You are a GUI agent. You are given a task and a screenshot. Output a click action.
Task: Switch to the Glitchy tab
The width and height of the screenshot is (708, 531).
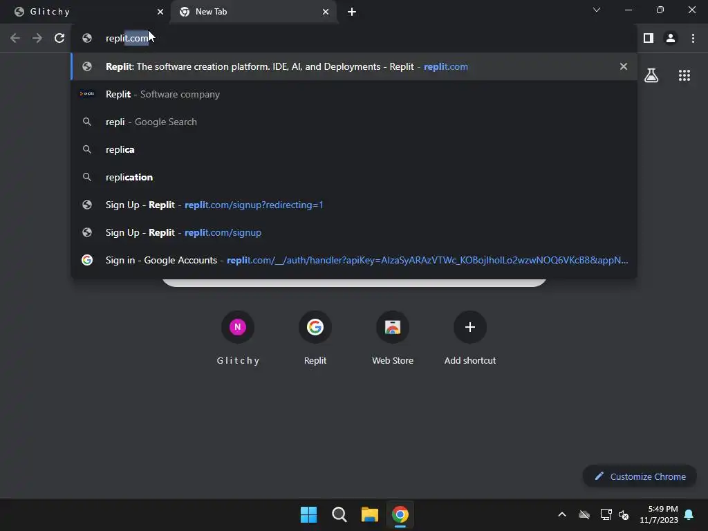[x=85, y=12]
